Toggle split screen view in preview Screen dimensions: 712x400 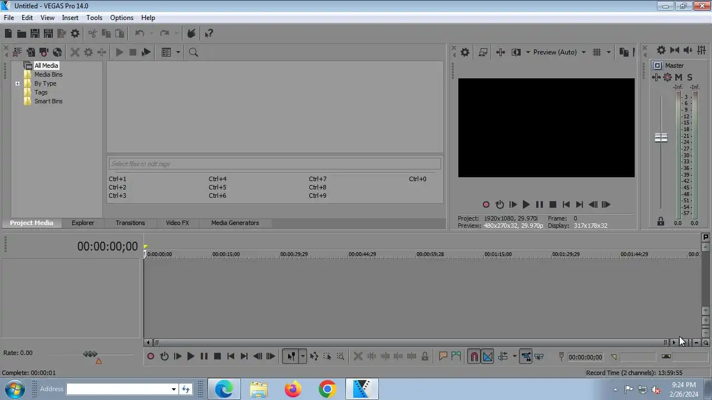click(516, 52)
